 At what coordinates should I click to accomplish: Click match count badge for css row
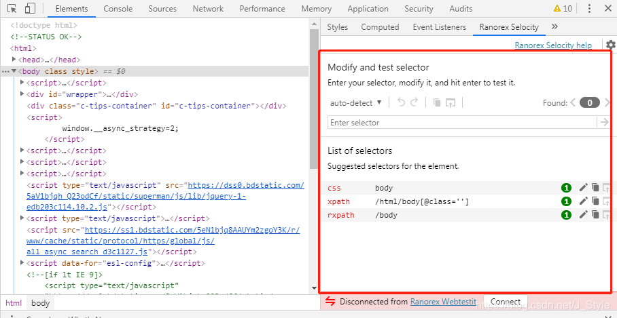(x=566, y=188)
